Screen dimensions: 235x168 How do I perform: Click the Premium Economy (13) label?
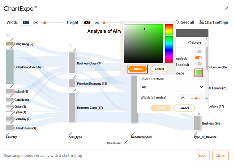coord(92,83)
